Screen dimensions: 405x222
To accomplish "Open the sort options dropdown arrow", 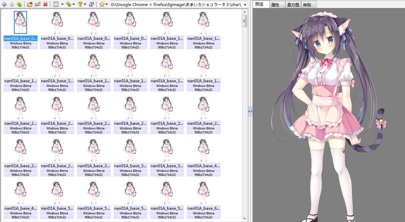I will (x=74, y=5).
